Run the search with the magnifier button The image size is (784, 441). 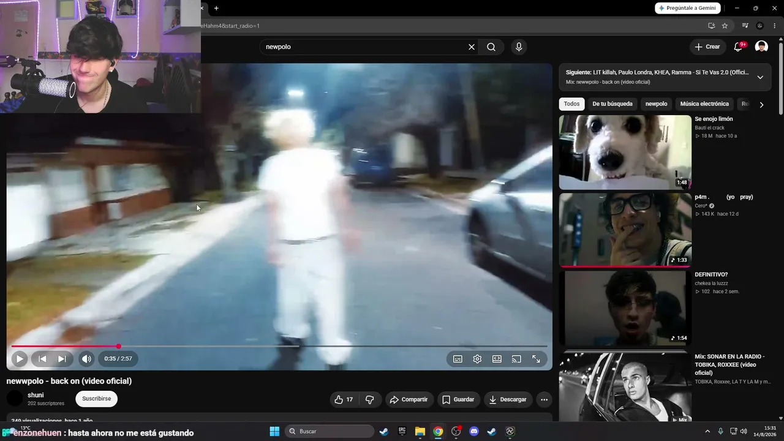tap(491, 47)
